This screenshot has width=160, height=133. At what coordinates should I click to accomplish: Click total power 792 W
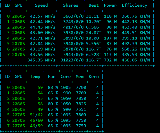(110, 60)
